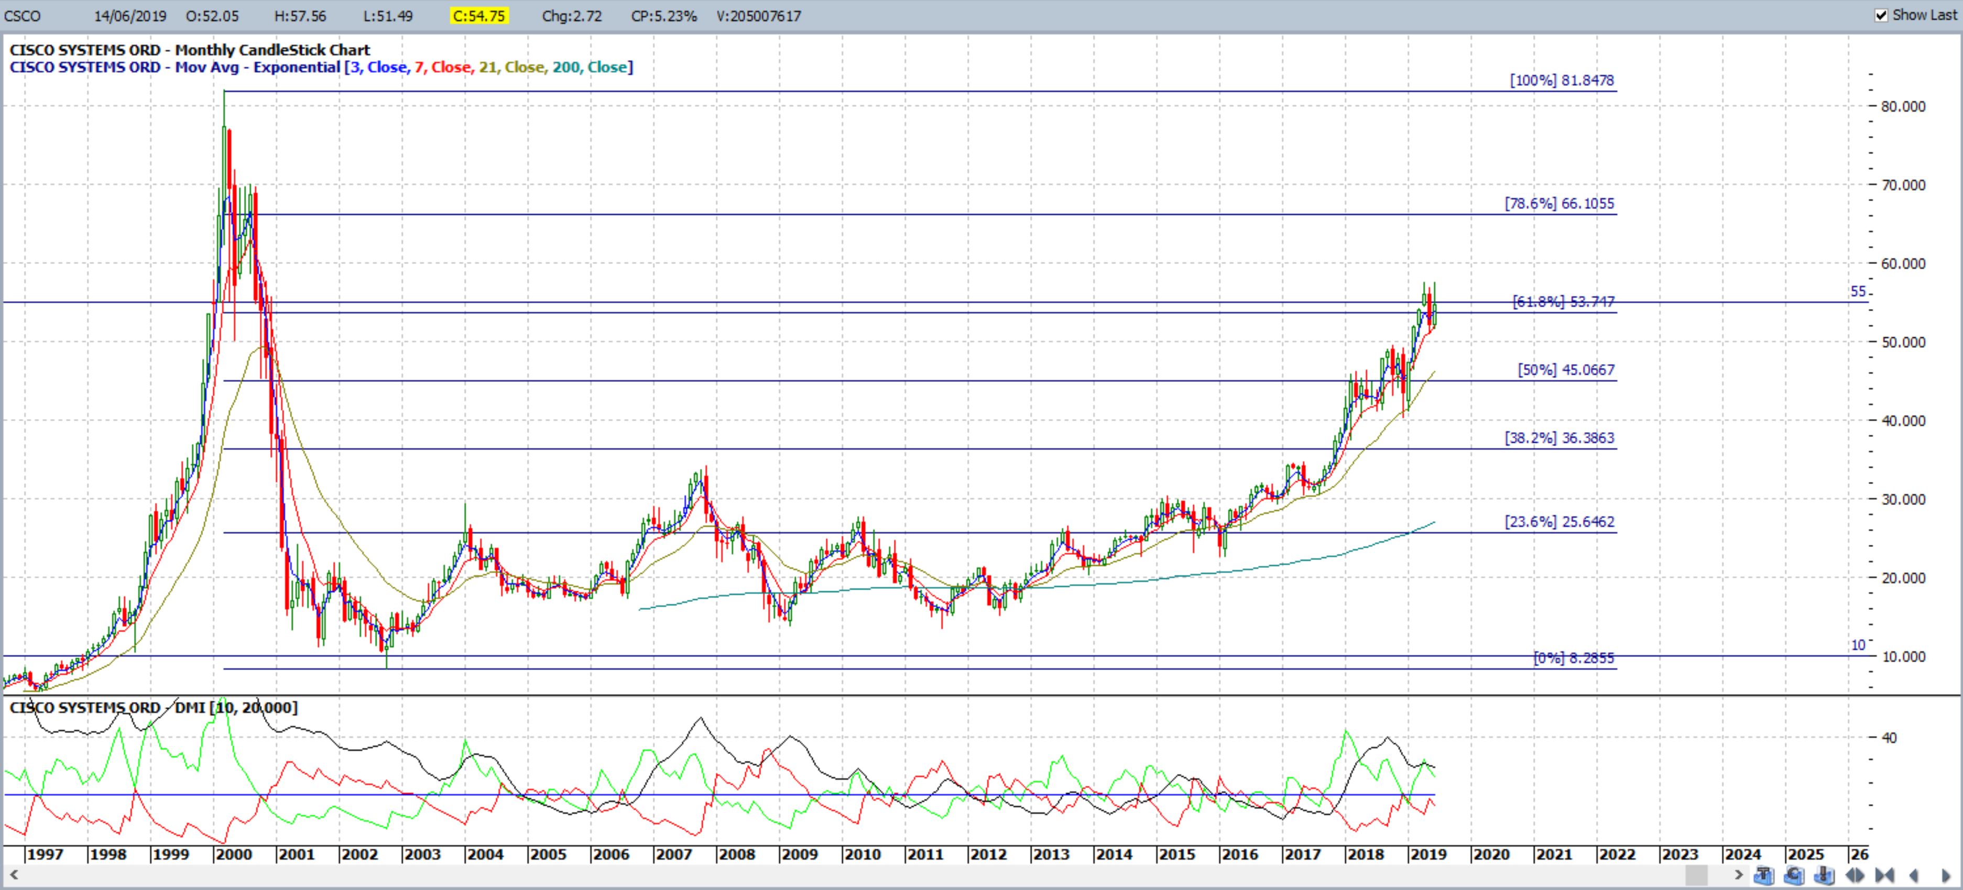Screen dimensions: 1963x890
Task: Click the single right arrow shift icon
Action: 1946,875
